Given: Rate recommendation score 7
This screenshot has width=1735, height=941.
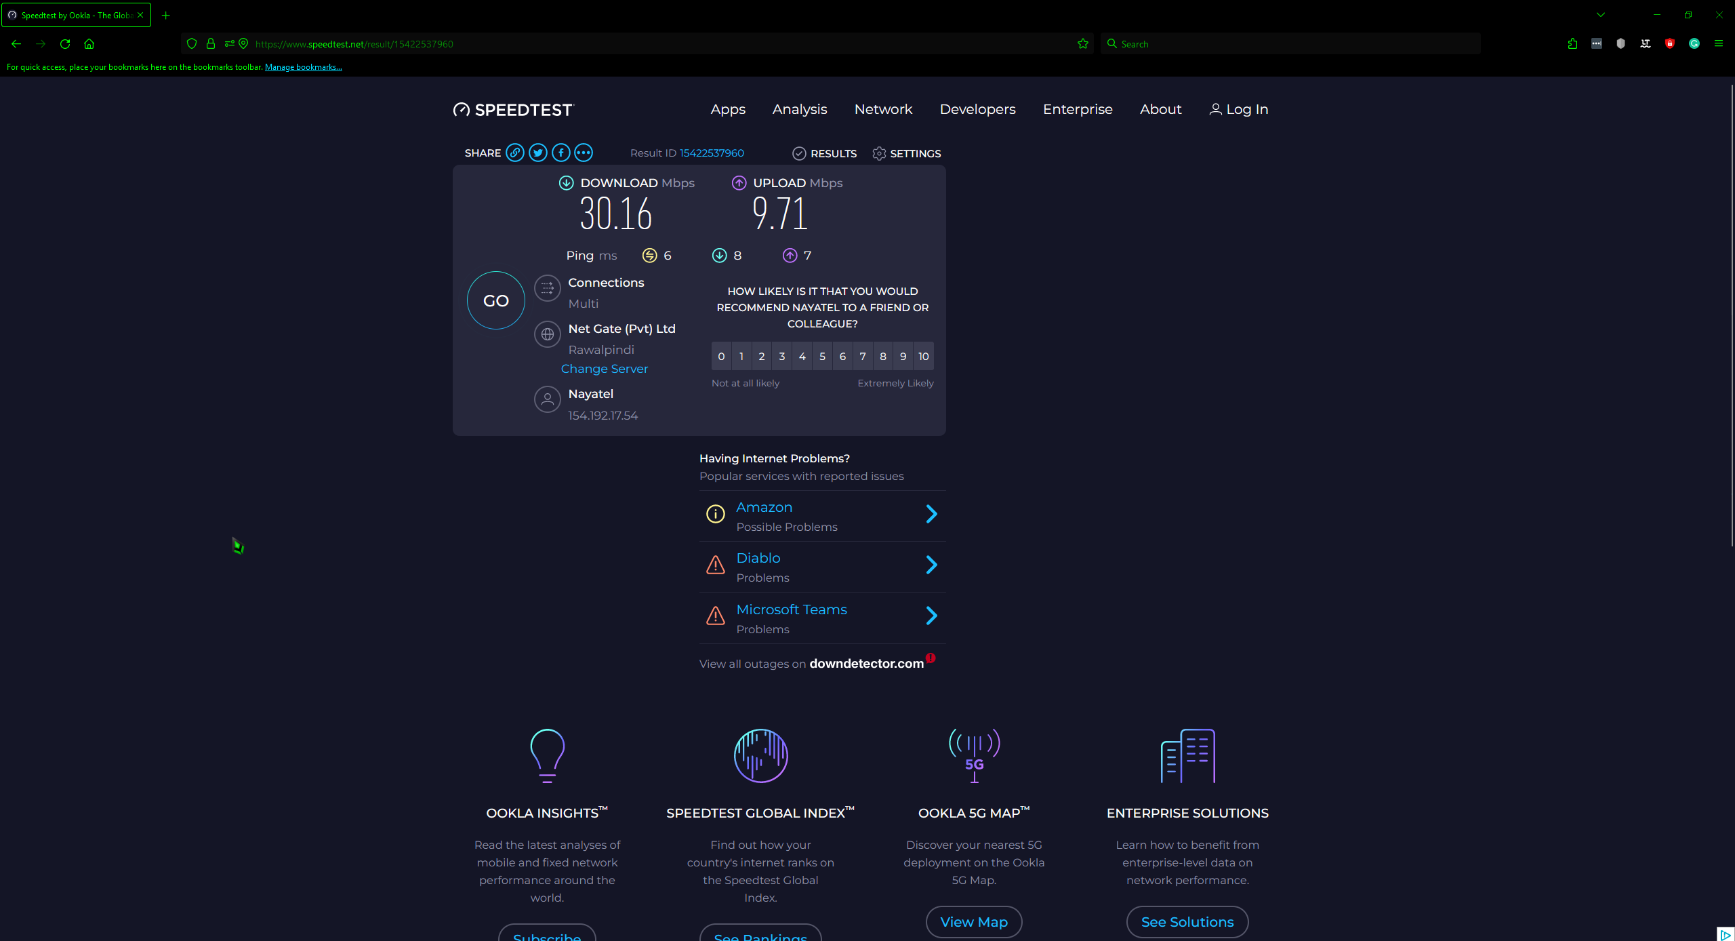Looking at the screenshot, I should point(863,356).
